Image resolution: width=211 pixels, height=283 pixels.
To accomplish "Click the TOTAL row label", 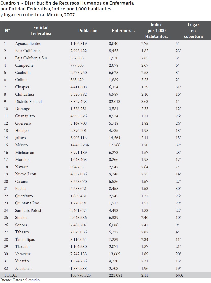I will click(x=10, y=275).
